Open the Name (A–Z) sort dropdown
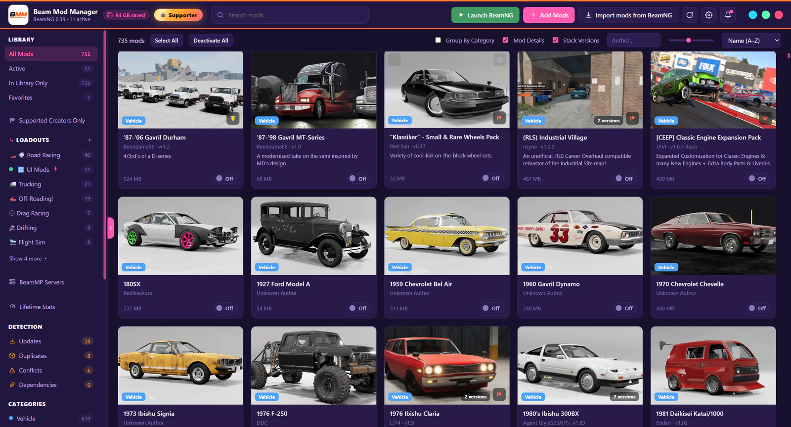The height and width of the screenshot is (427, 791). pos(751,41)
